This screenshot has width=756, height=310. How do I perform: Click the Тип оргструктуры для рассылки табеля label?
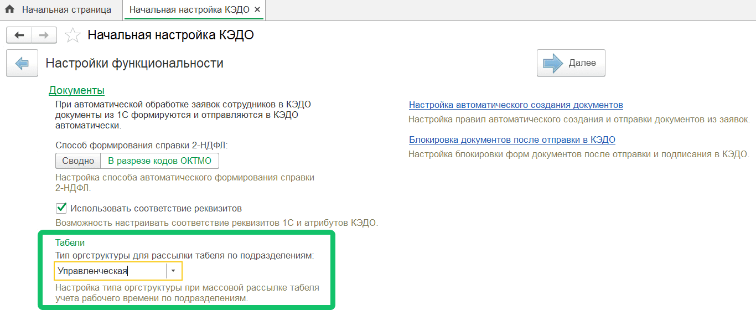point(185,255)
